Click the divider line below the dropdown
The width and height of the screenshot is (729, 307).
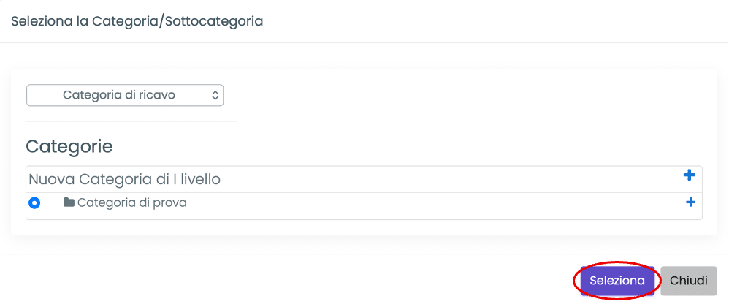pyautogui.click(x=131, y=121)
